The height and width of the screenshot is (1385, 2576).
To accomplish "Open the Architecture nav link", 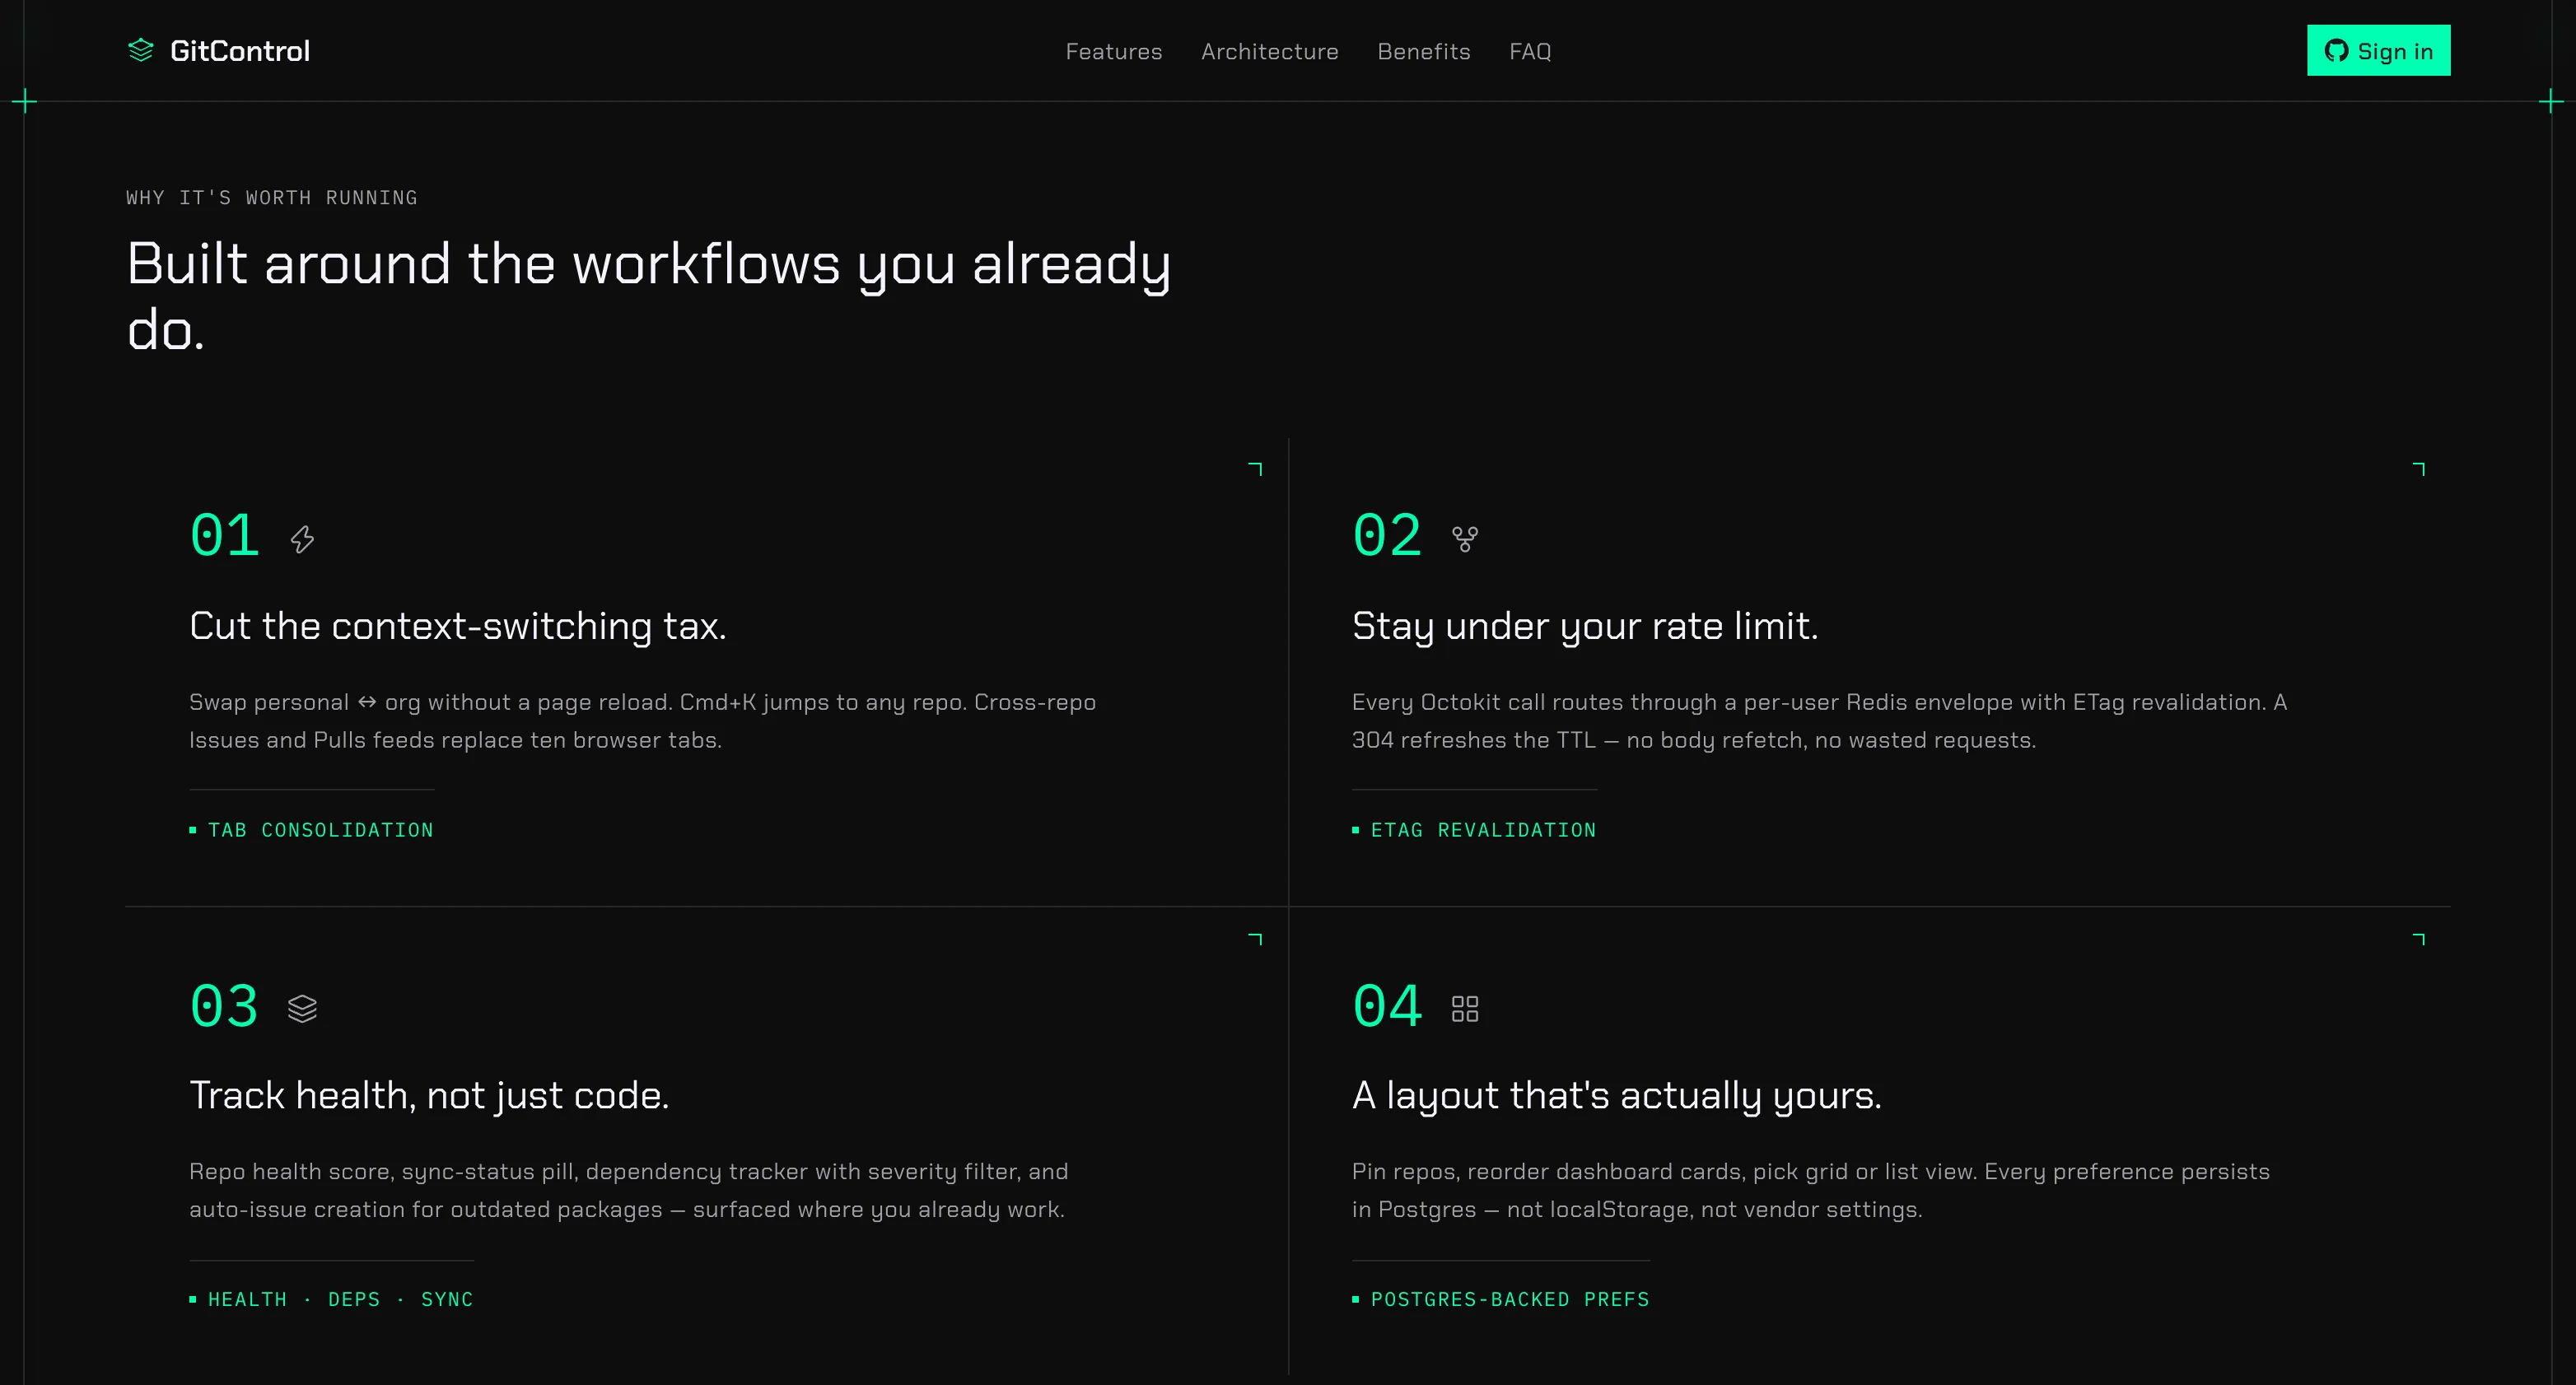I will click(x=1269, y=51).
